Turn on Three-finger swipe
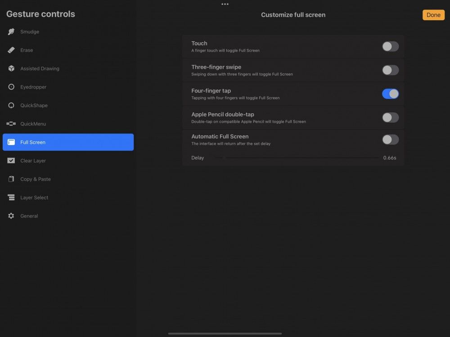The height and width of the screenshot is (337, 450). tap(390, 70)
